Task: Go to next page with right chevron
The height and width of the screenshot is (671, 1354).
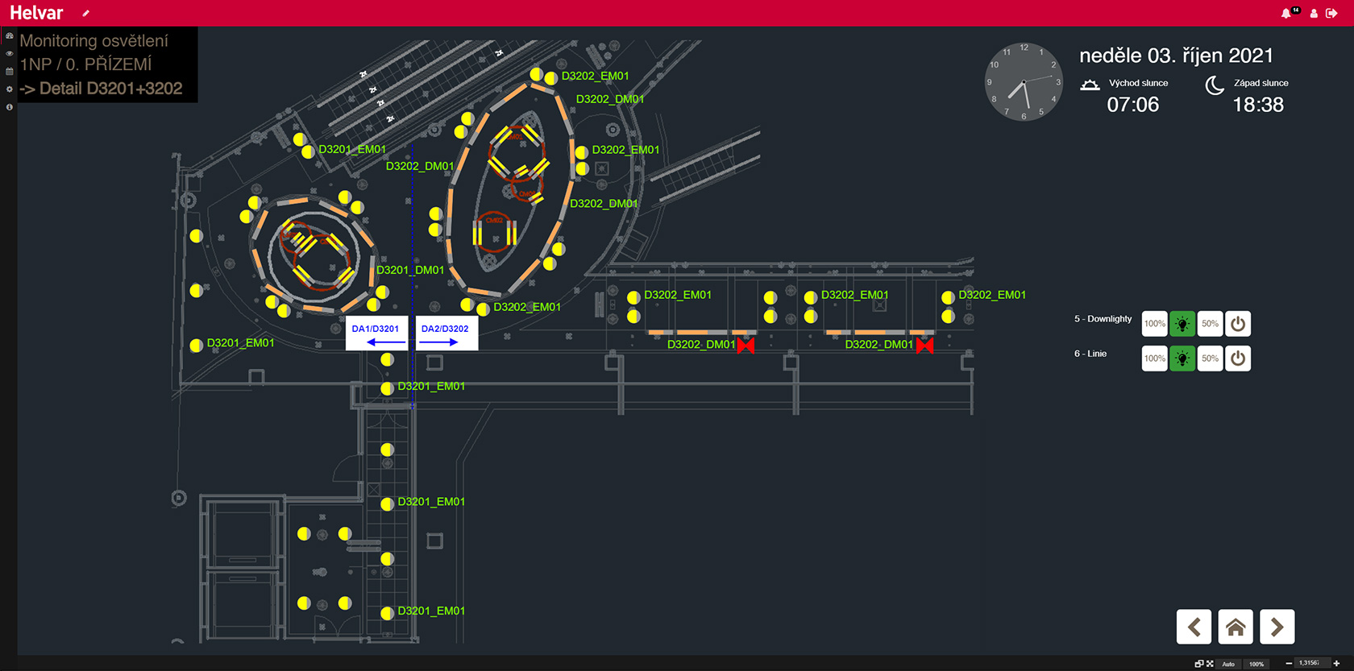Action: pos(1277,627)
